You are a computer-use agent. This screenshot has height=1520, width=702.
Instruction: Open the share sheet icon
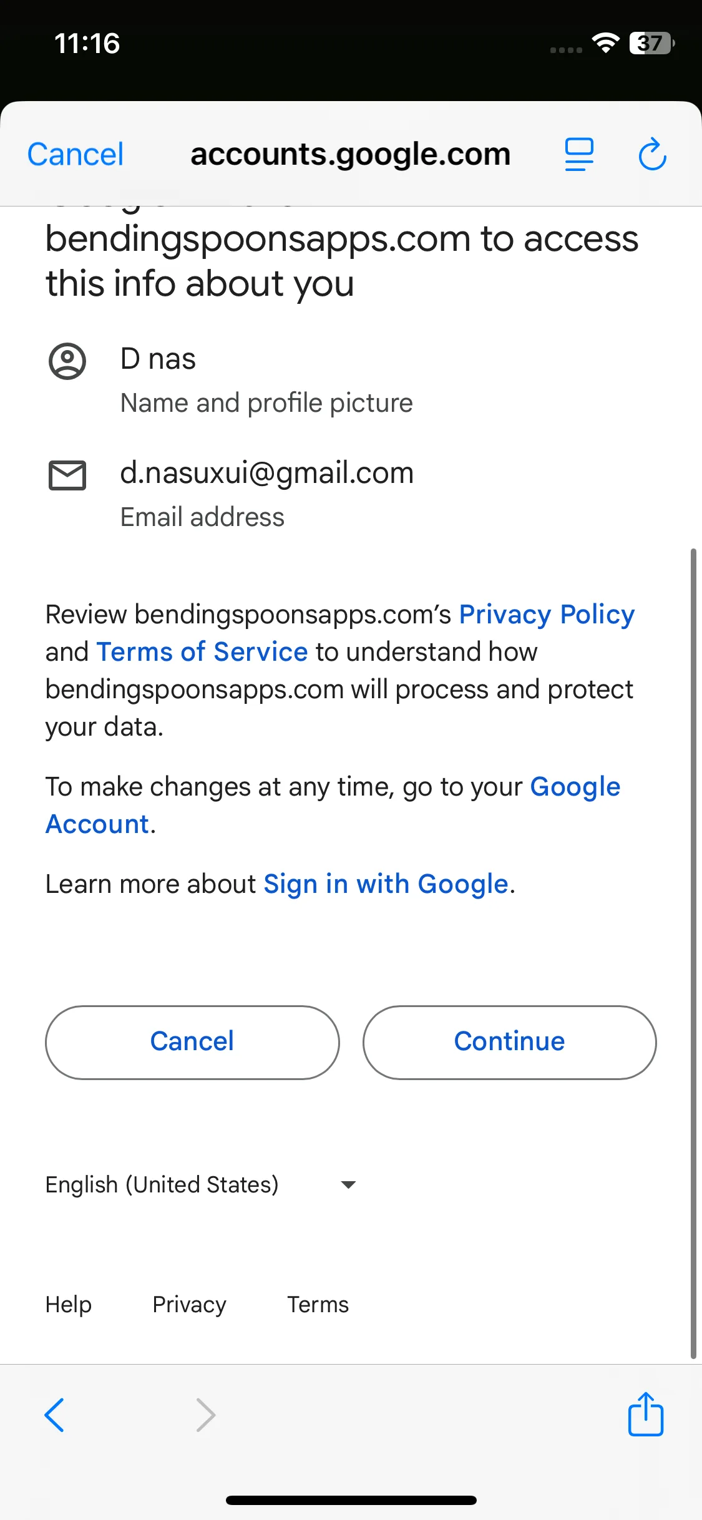click(x=645, y=1415)
